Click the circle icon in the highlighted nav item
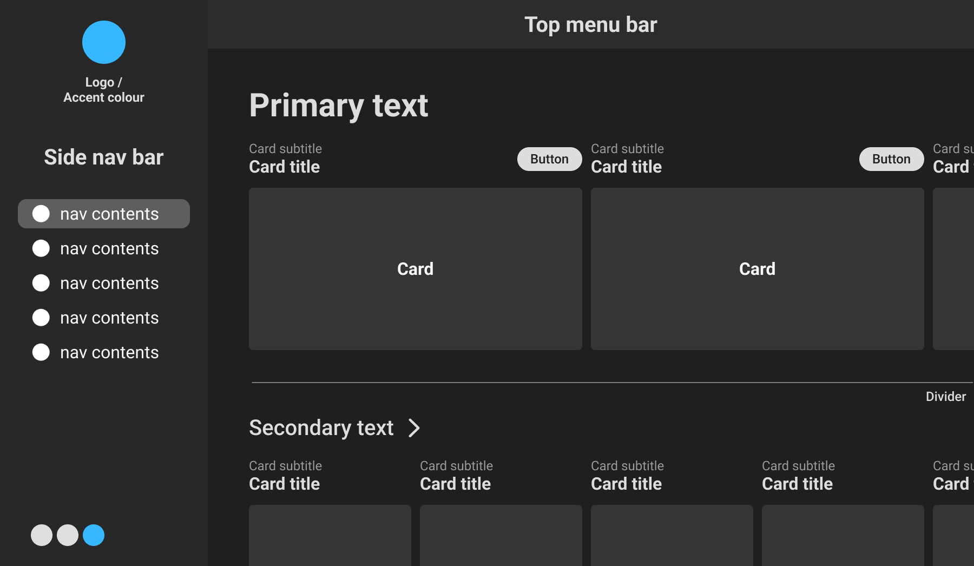The image size is (974, 566). (41, 214)
